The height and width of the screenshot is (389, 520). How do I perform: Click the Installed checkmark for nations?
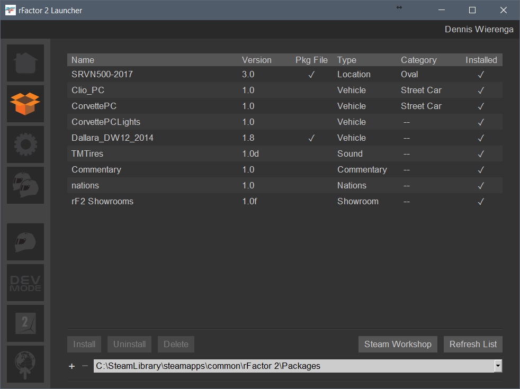pos(481,186)
